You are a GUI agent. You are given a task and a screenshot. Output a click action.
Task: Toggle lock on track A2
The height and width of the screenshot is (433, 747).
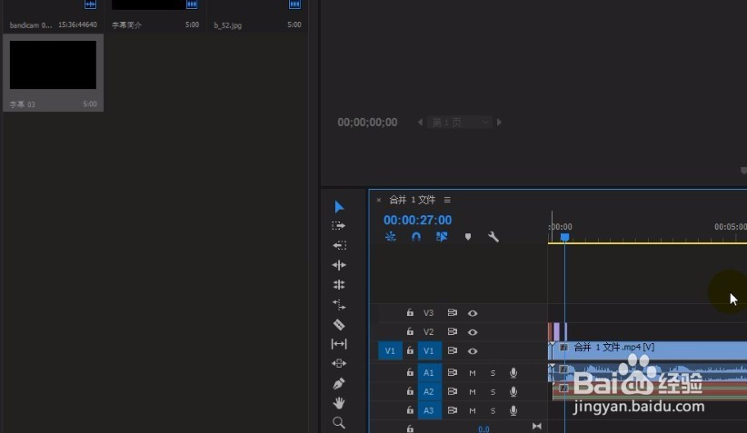[410, 391]
